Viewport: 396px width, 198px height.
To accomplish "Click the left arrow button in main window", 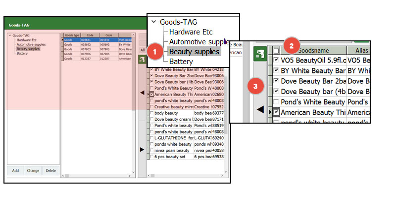I will coord(142,93).
